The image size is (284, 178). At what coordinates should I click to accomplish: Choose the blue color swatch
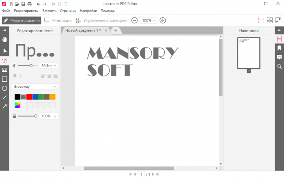(x=35, y=97)
